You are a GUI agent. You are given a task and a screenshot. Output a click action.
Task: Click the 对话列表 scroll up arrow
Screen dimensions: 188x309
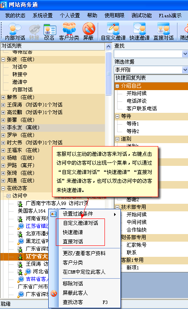pyautogui.click(x=108, y=46)
